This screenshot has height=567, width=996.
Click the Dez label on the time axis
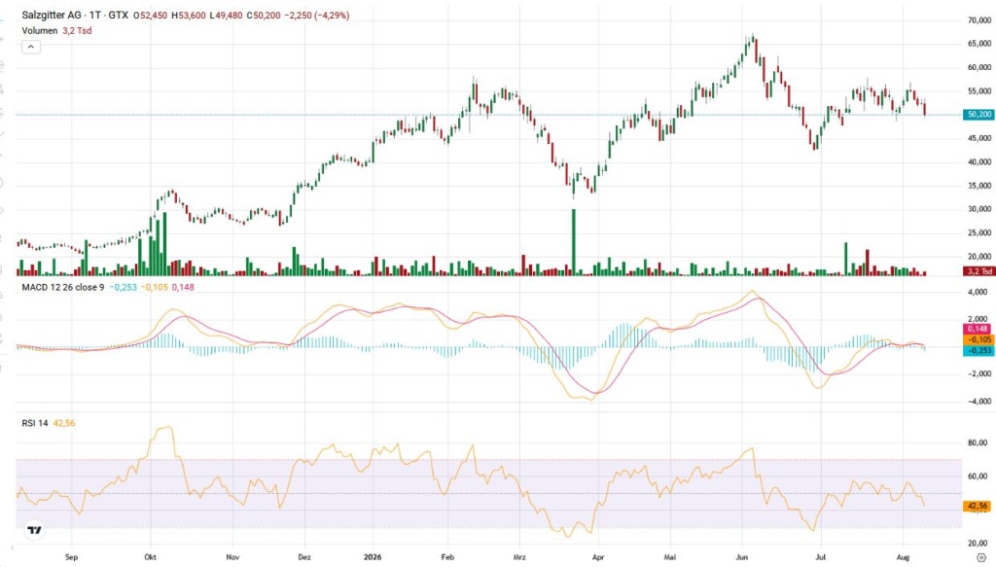click(304, 557)
